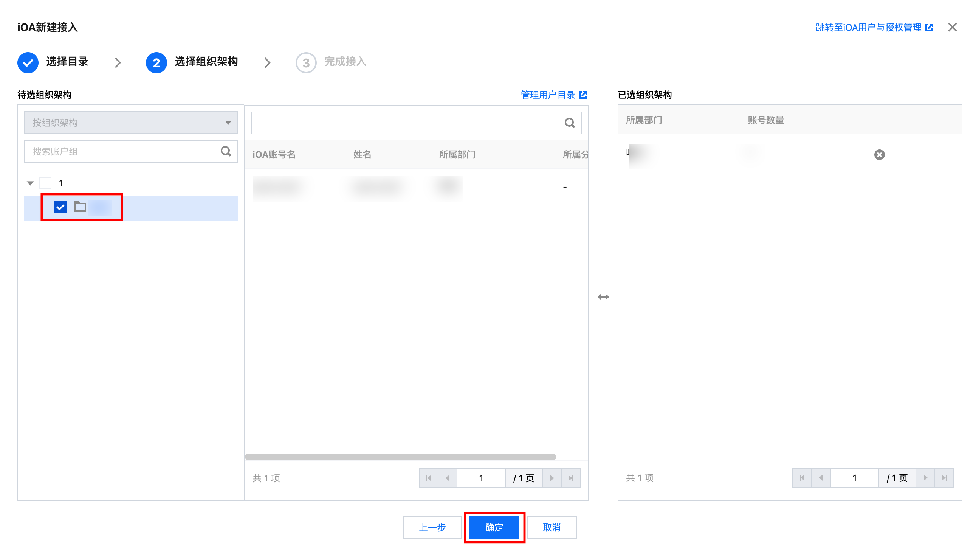The width and height of the screenshot is (976, 556).
Task: Check the root node '1' checkbox
Action: [x=45, y=183]
